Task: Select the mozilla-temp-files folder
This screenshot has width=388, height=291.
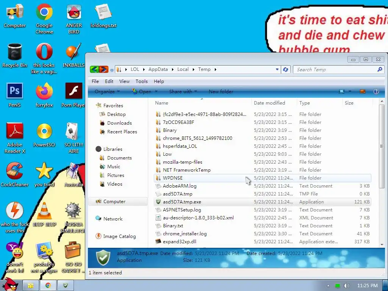Action: click(x=262, y=162)
